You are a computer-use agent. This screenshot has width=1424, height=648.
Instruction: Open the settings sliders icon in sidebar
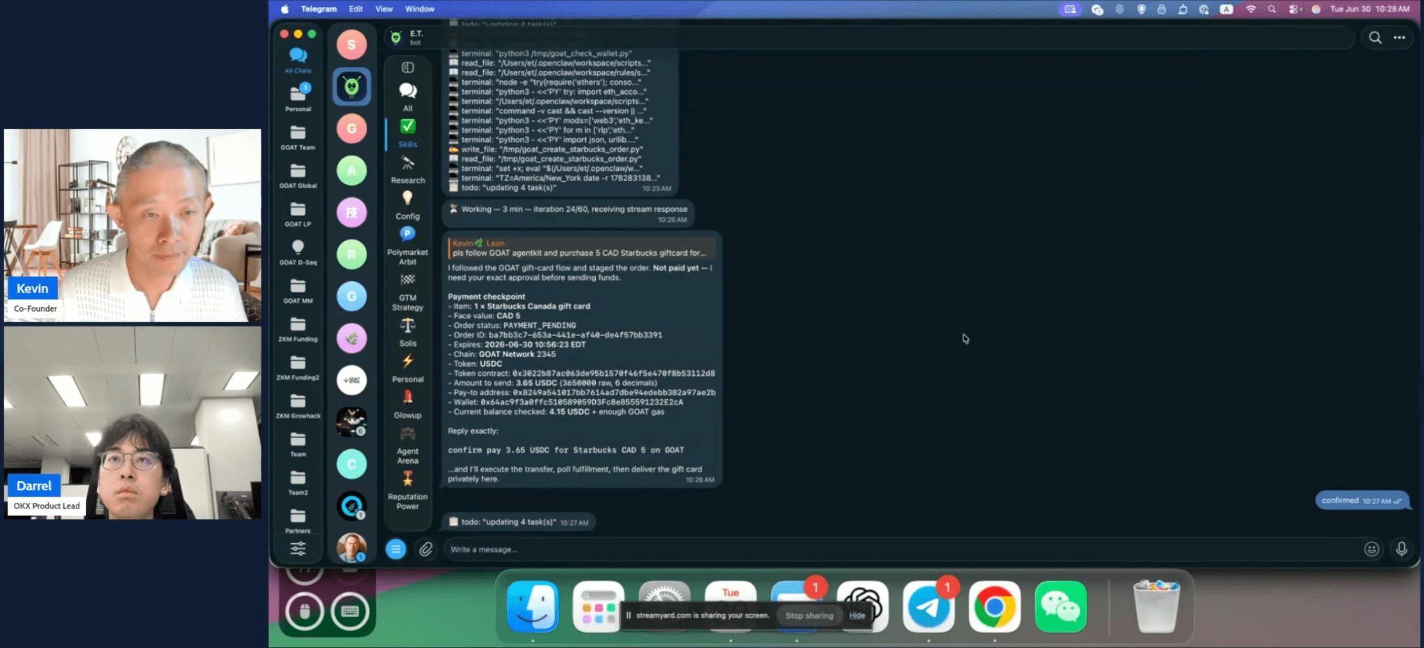(x=298, y=549)
